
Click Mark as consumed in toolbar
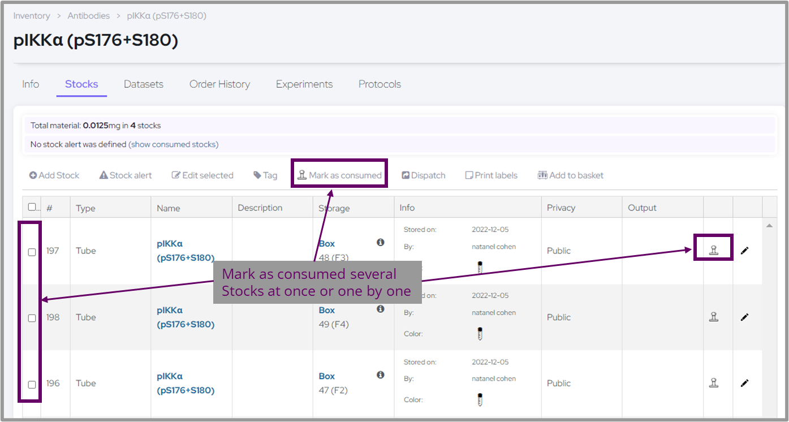[x=340, y=175]
